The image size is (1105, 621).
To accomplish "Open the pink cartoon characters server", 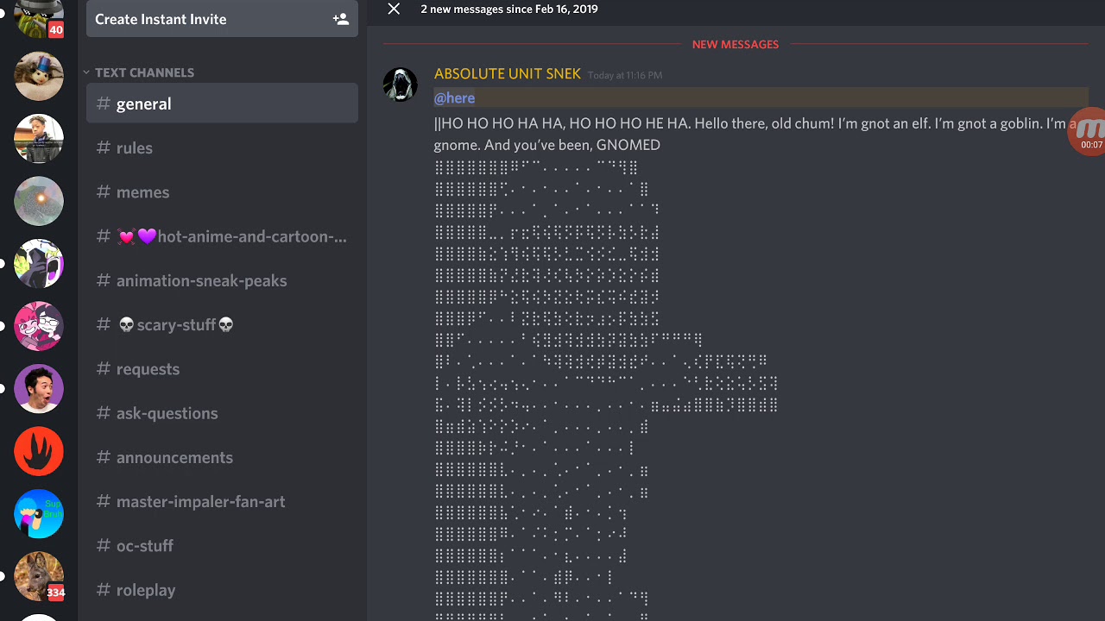I will point(39,325).
